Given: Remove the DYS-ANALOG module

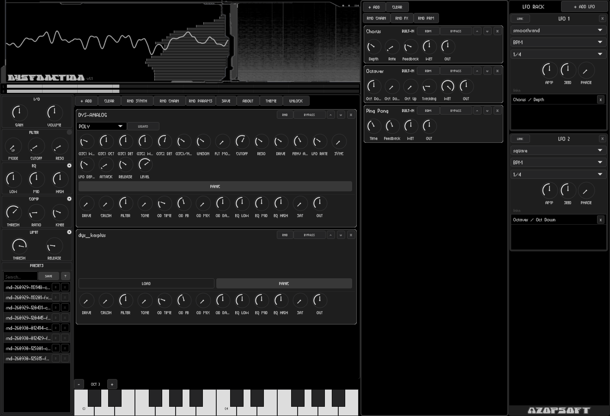Looking at the screenshot, I should 351,115.
